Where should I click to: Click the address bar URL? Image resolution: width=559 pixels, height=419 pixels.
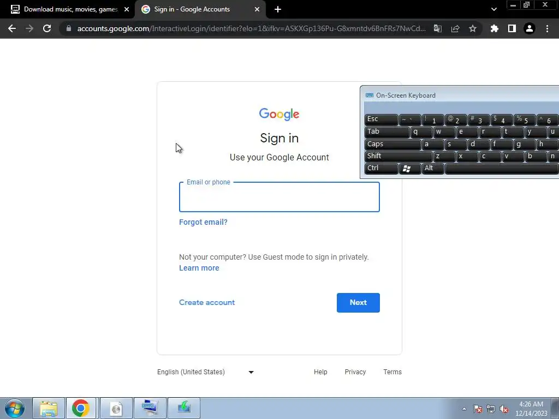pyautogui.click(x=251, y=28)
